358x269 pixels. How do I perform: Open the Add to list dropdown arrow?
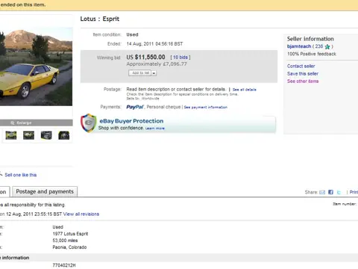pyautogui.click(x=154, y=73)
